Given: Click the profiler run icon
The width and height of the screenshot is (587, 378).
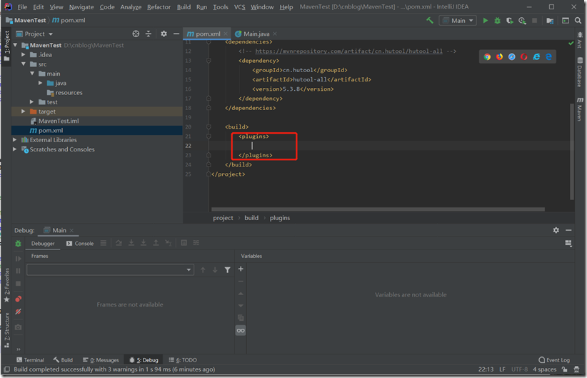Looking at the screenshot, I should pos(522,21).
